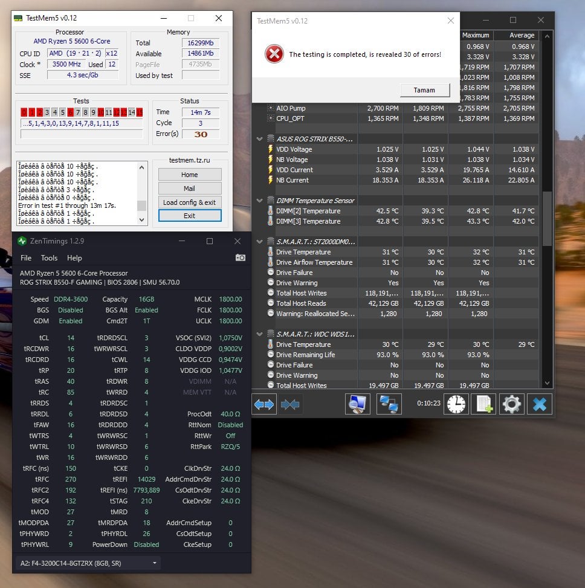Click Tamam in the TestMem5 error dialog
Screen dimensions: 585x588
(x=424, y=90)
